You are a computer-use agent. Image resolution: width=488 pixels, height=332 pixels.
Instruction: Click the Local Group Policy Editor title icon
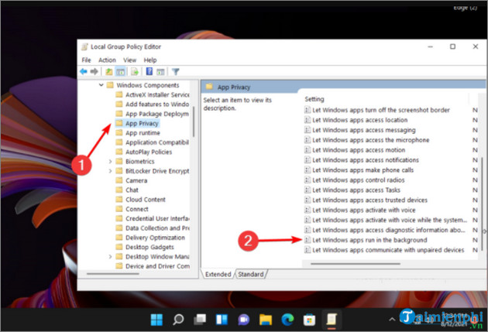pyautogui.click(x=84, y=47)
